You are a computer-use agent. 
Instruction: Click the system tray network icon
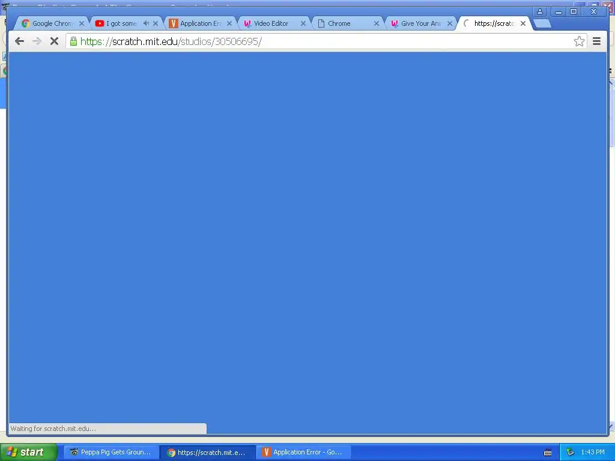571,453
